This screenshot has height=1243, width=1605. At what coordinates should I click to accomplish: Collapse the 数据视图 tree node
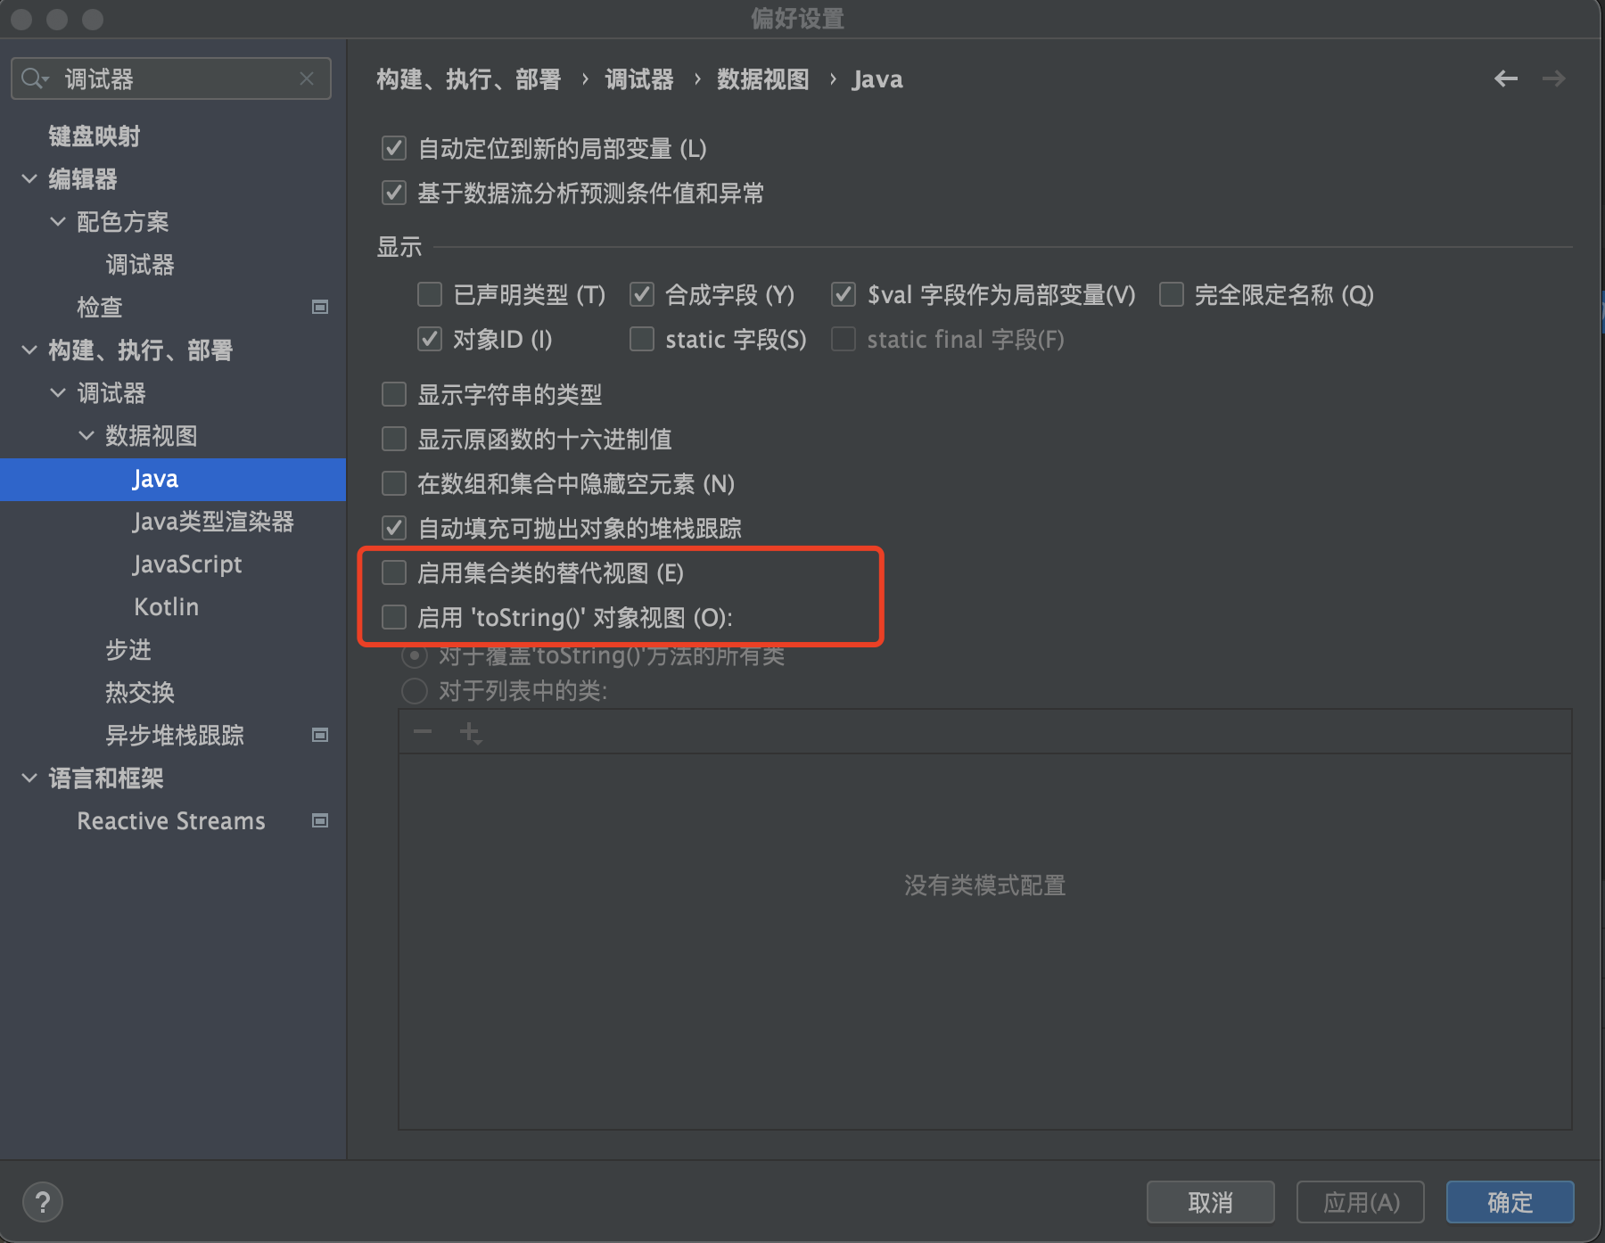point(86,436)
